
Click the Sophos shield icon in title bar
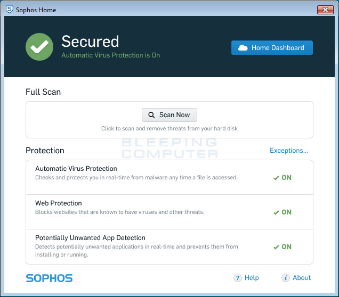(x=9, y=10)
